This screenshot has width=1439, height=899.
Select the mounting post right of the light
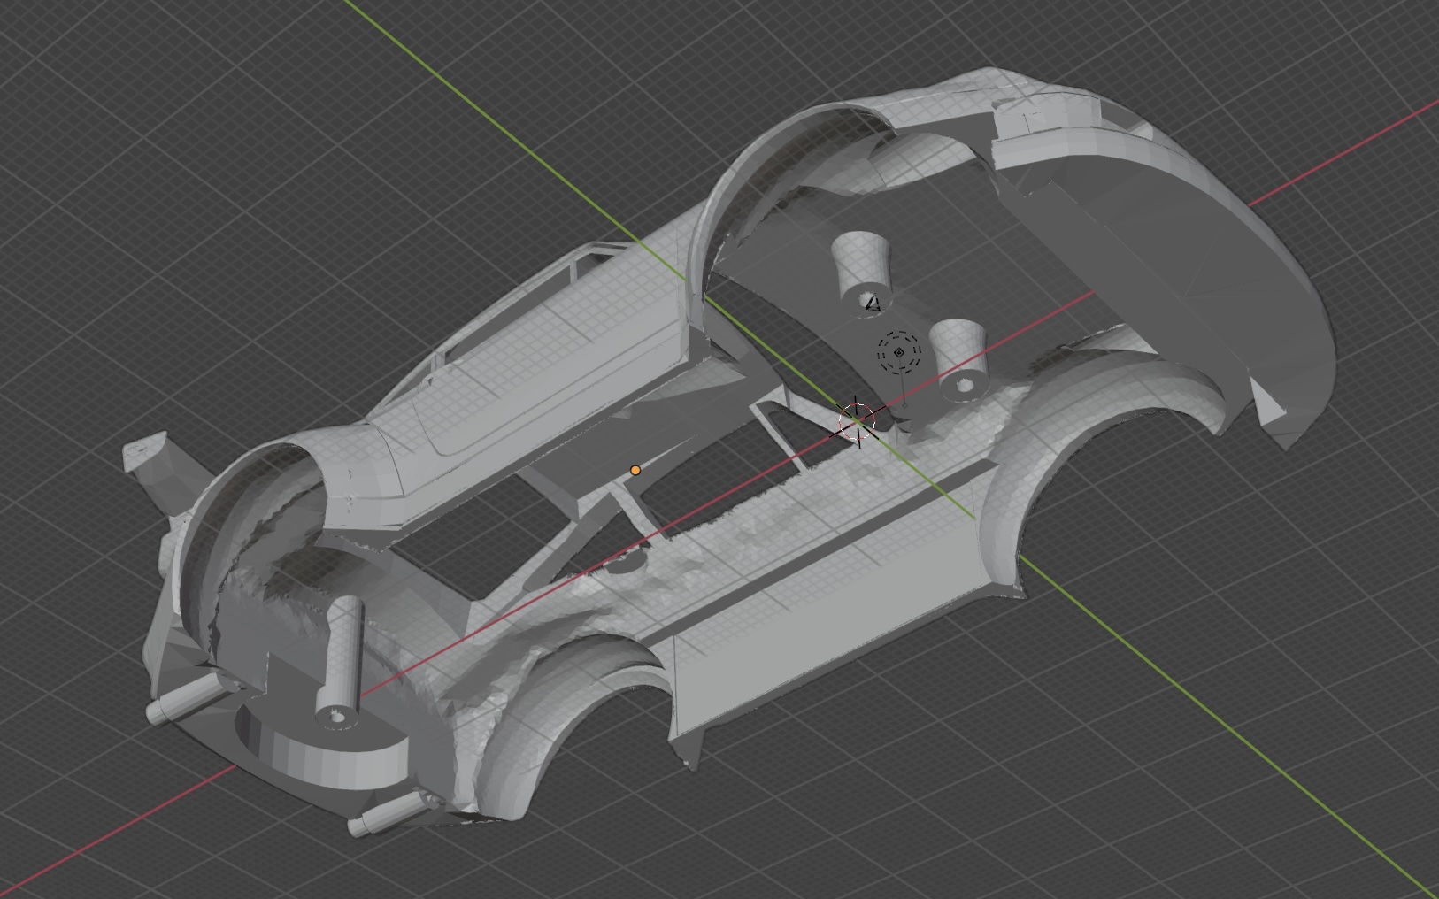click(x=958, y=354)
